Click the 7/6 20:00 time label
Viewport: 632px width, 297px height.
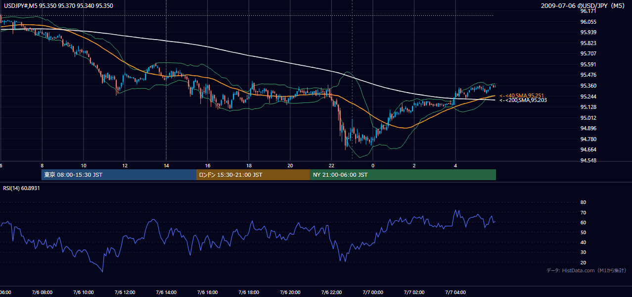290,293
